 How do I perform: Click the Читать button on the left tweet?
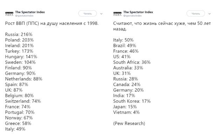click(x=87, y=14)
